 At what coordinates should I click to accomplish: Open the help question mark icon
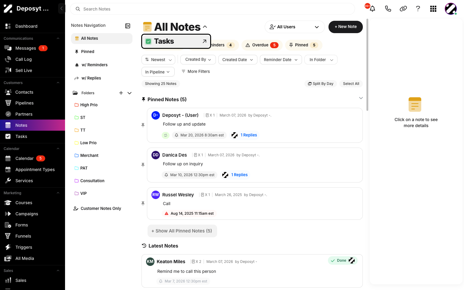(x=418, y=9)
